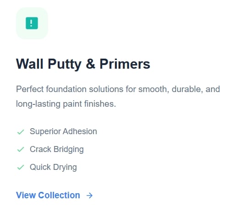251x212 pixels.
Task: Click the green checkmark beside Crack Bridging
Action: click(x=21, y=149)
